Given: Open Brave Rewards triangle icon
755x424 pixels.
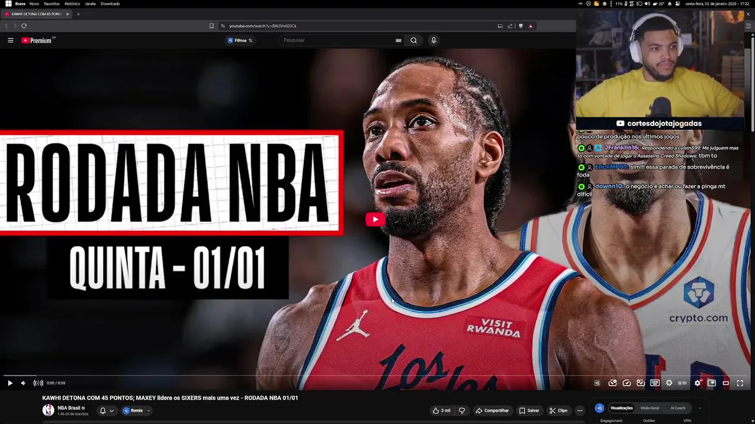Looking at the screenshot, I should pos(530,26).
